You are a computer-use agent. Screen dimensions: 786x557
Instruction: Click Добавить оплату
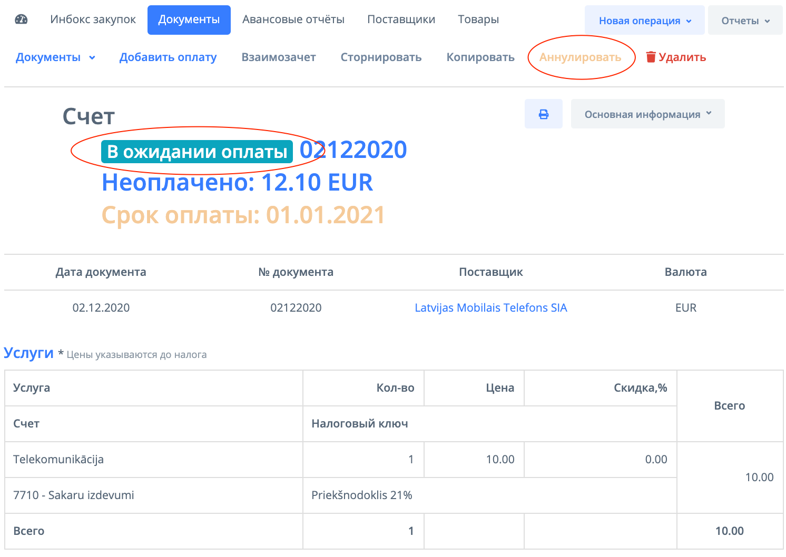coord(168,57)
